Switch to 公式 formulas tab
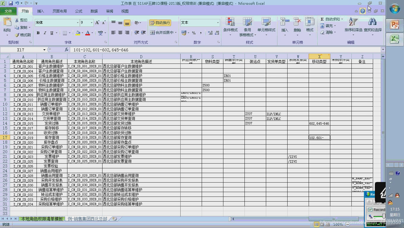The width and height of the screenshot is (404, 228). click(79, 11)
